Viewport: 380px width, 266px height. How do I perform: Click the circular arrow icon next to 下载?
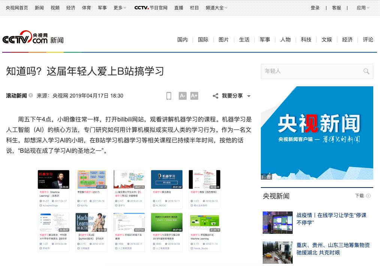tap(368, 195)
